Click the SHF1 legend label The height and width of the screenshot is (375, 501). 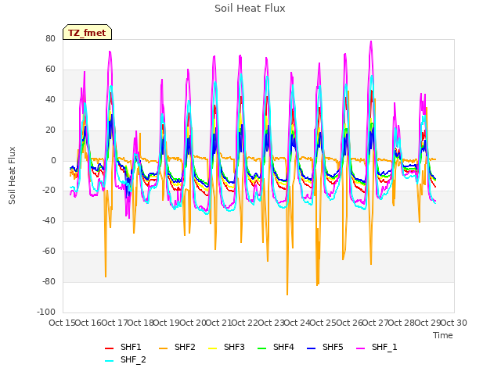tap(131, 347)
